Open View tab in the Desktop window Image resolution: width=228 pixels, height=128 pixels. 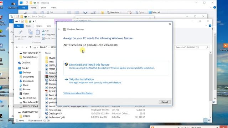[53, 7]
